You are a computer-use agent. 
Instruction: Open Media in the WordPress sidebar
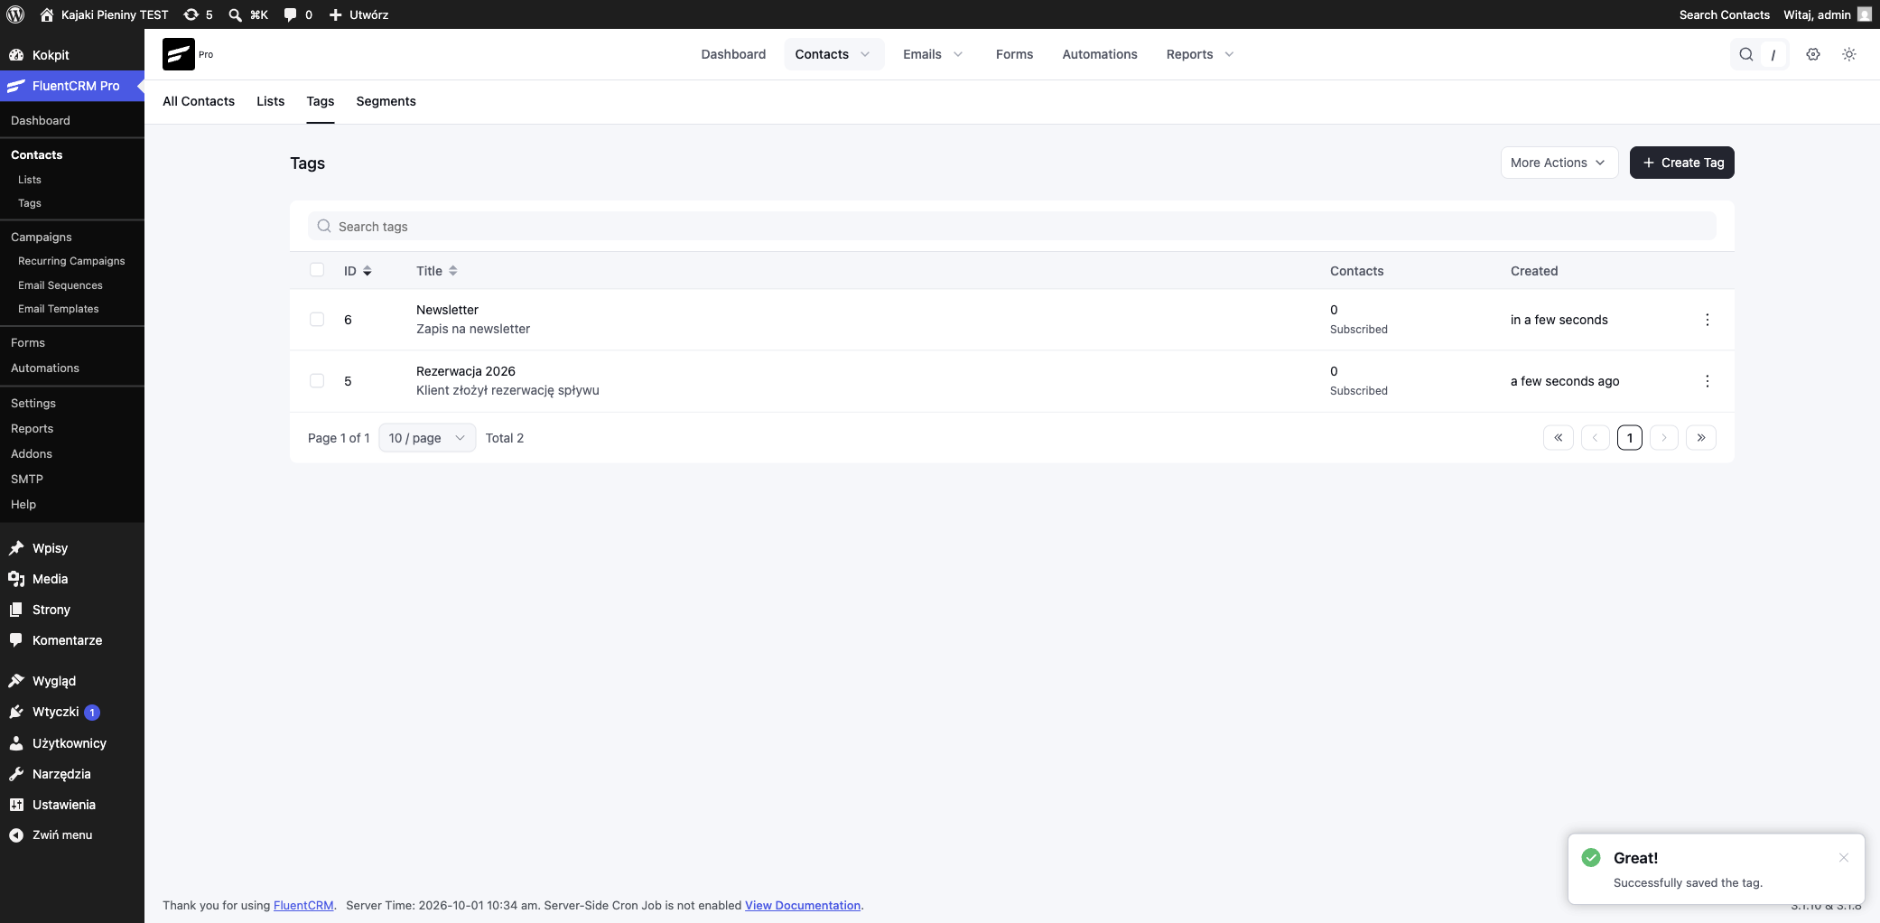(x=72, y=579)
